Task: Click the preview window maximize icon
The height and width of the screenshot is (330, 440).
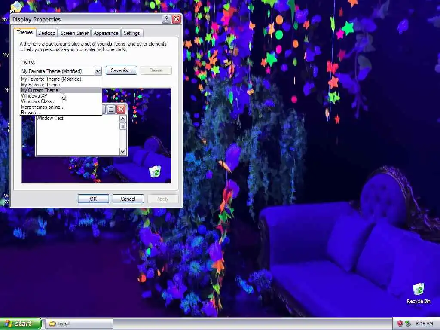Action: 111,109
